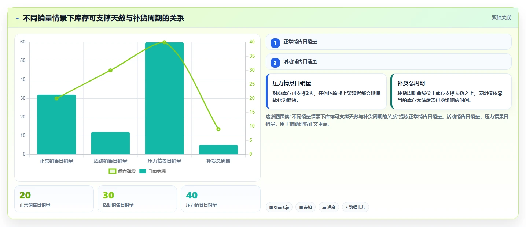
Task: Click the 正常销售日销量 bar in the chart
Action: click(56, 125)
